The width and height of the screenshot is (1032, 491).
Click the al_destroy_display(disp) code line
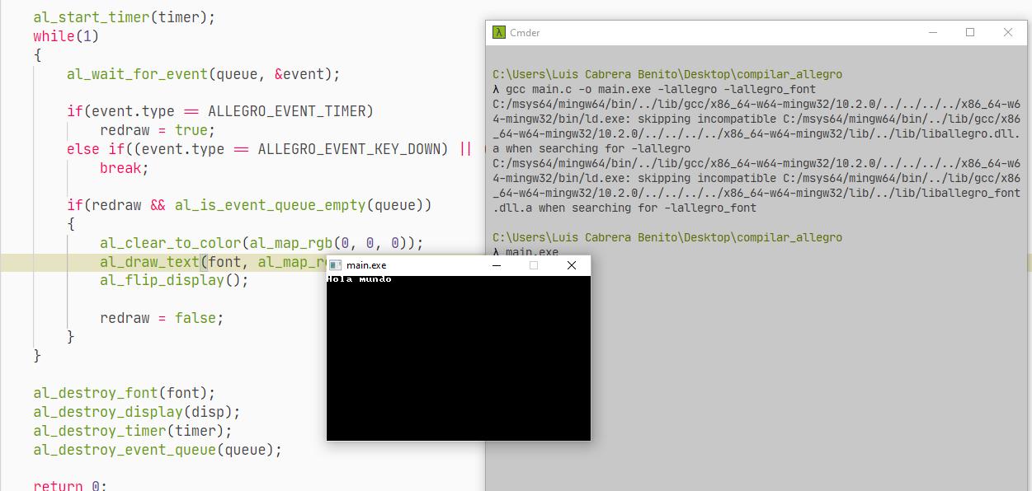point(137,412)
